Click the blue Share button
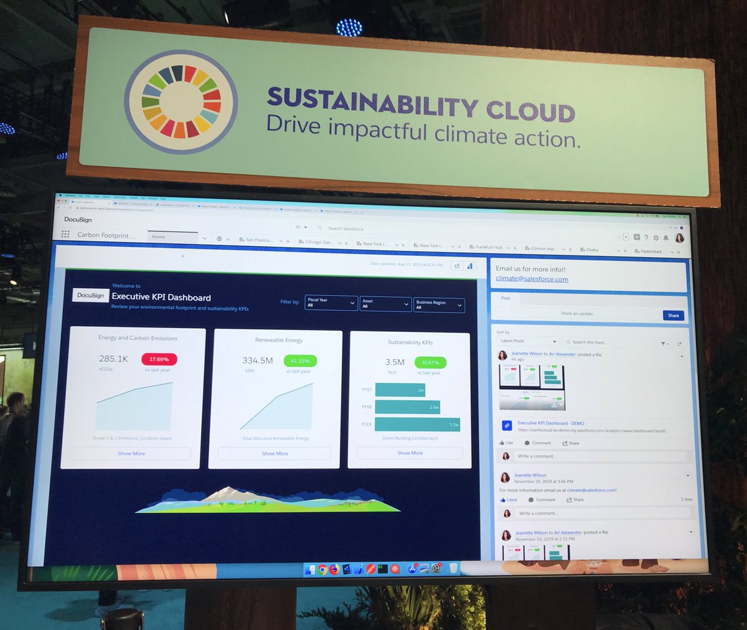Image resolution: width=747 pixels, height=630 pixels. click(x=674, y=316)
